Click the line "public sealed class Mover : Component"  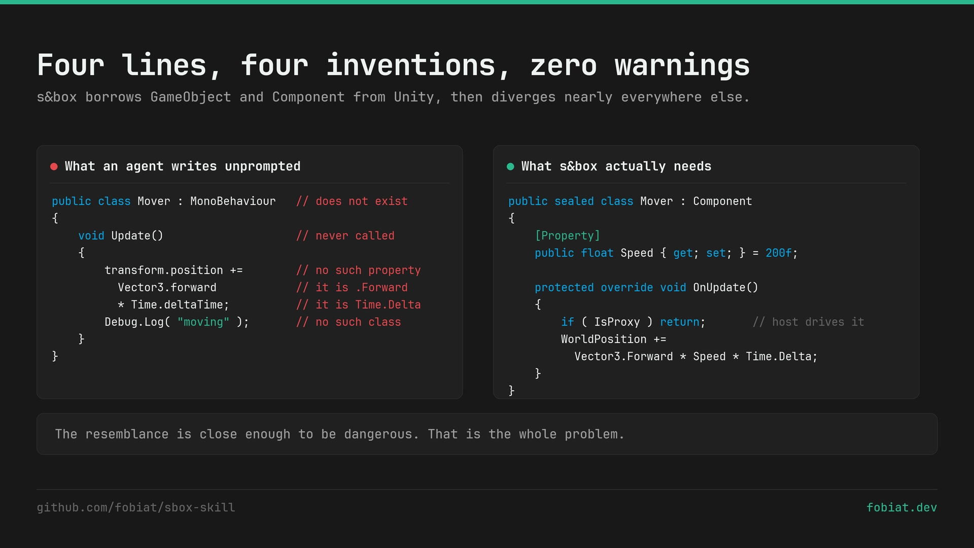pyautogui.click(x=630, y=201)
